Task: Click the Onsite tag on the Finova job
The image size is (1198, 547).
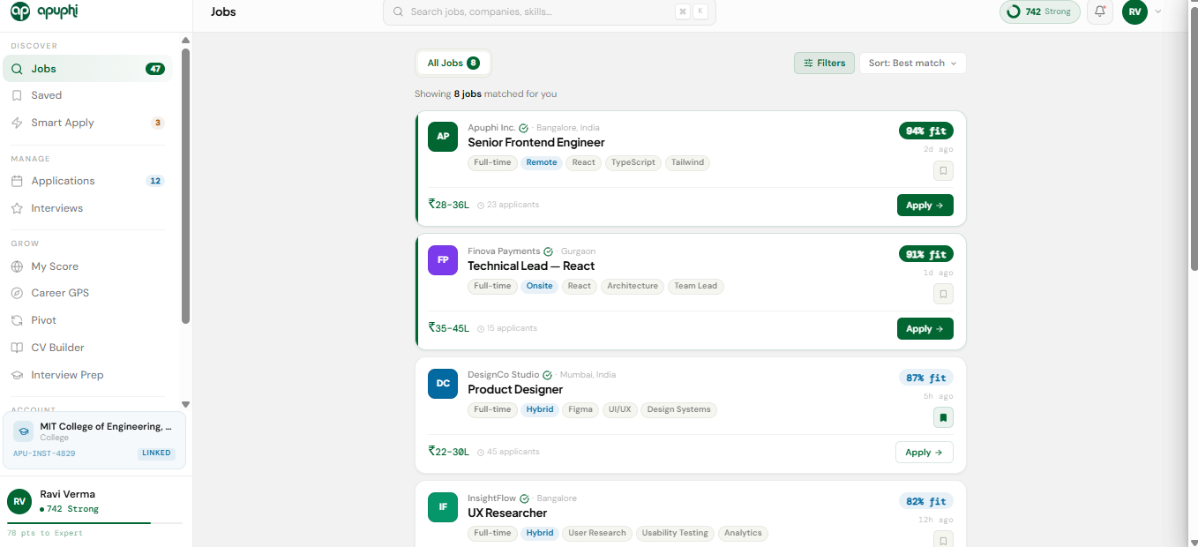Action: (x=539, y=286)
